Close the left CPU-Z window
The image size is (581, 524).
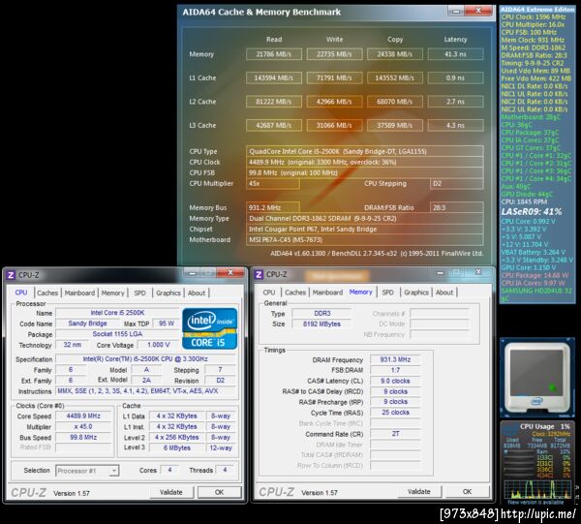230,273
